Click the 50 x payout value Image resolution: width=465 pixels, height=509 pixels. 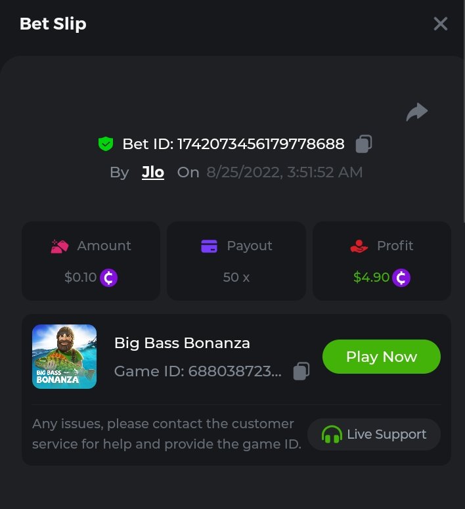236,277
